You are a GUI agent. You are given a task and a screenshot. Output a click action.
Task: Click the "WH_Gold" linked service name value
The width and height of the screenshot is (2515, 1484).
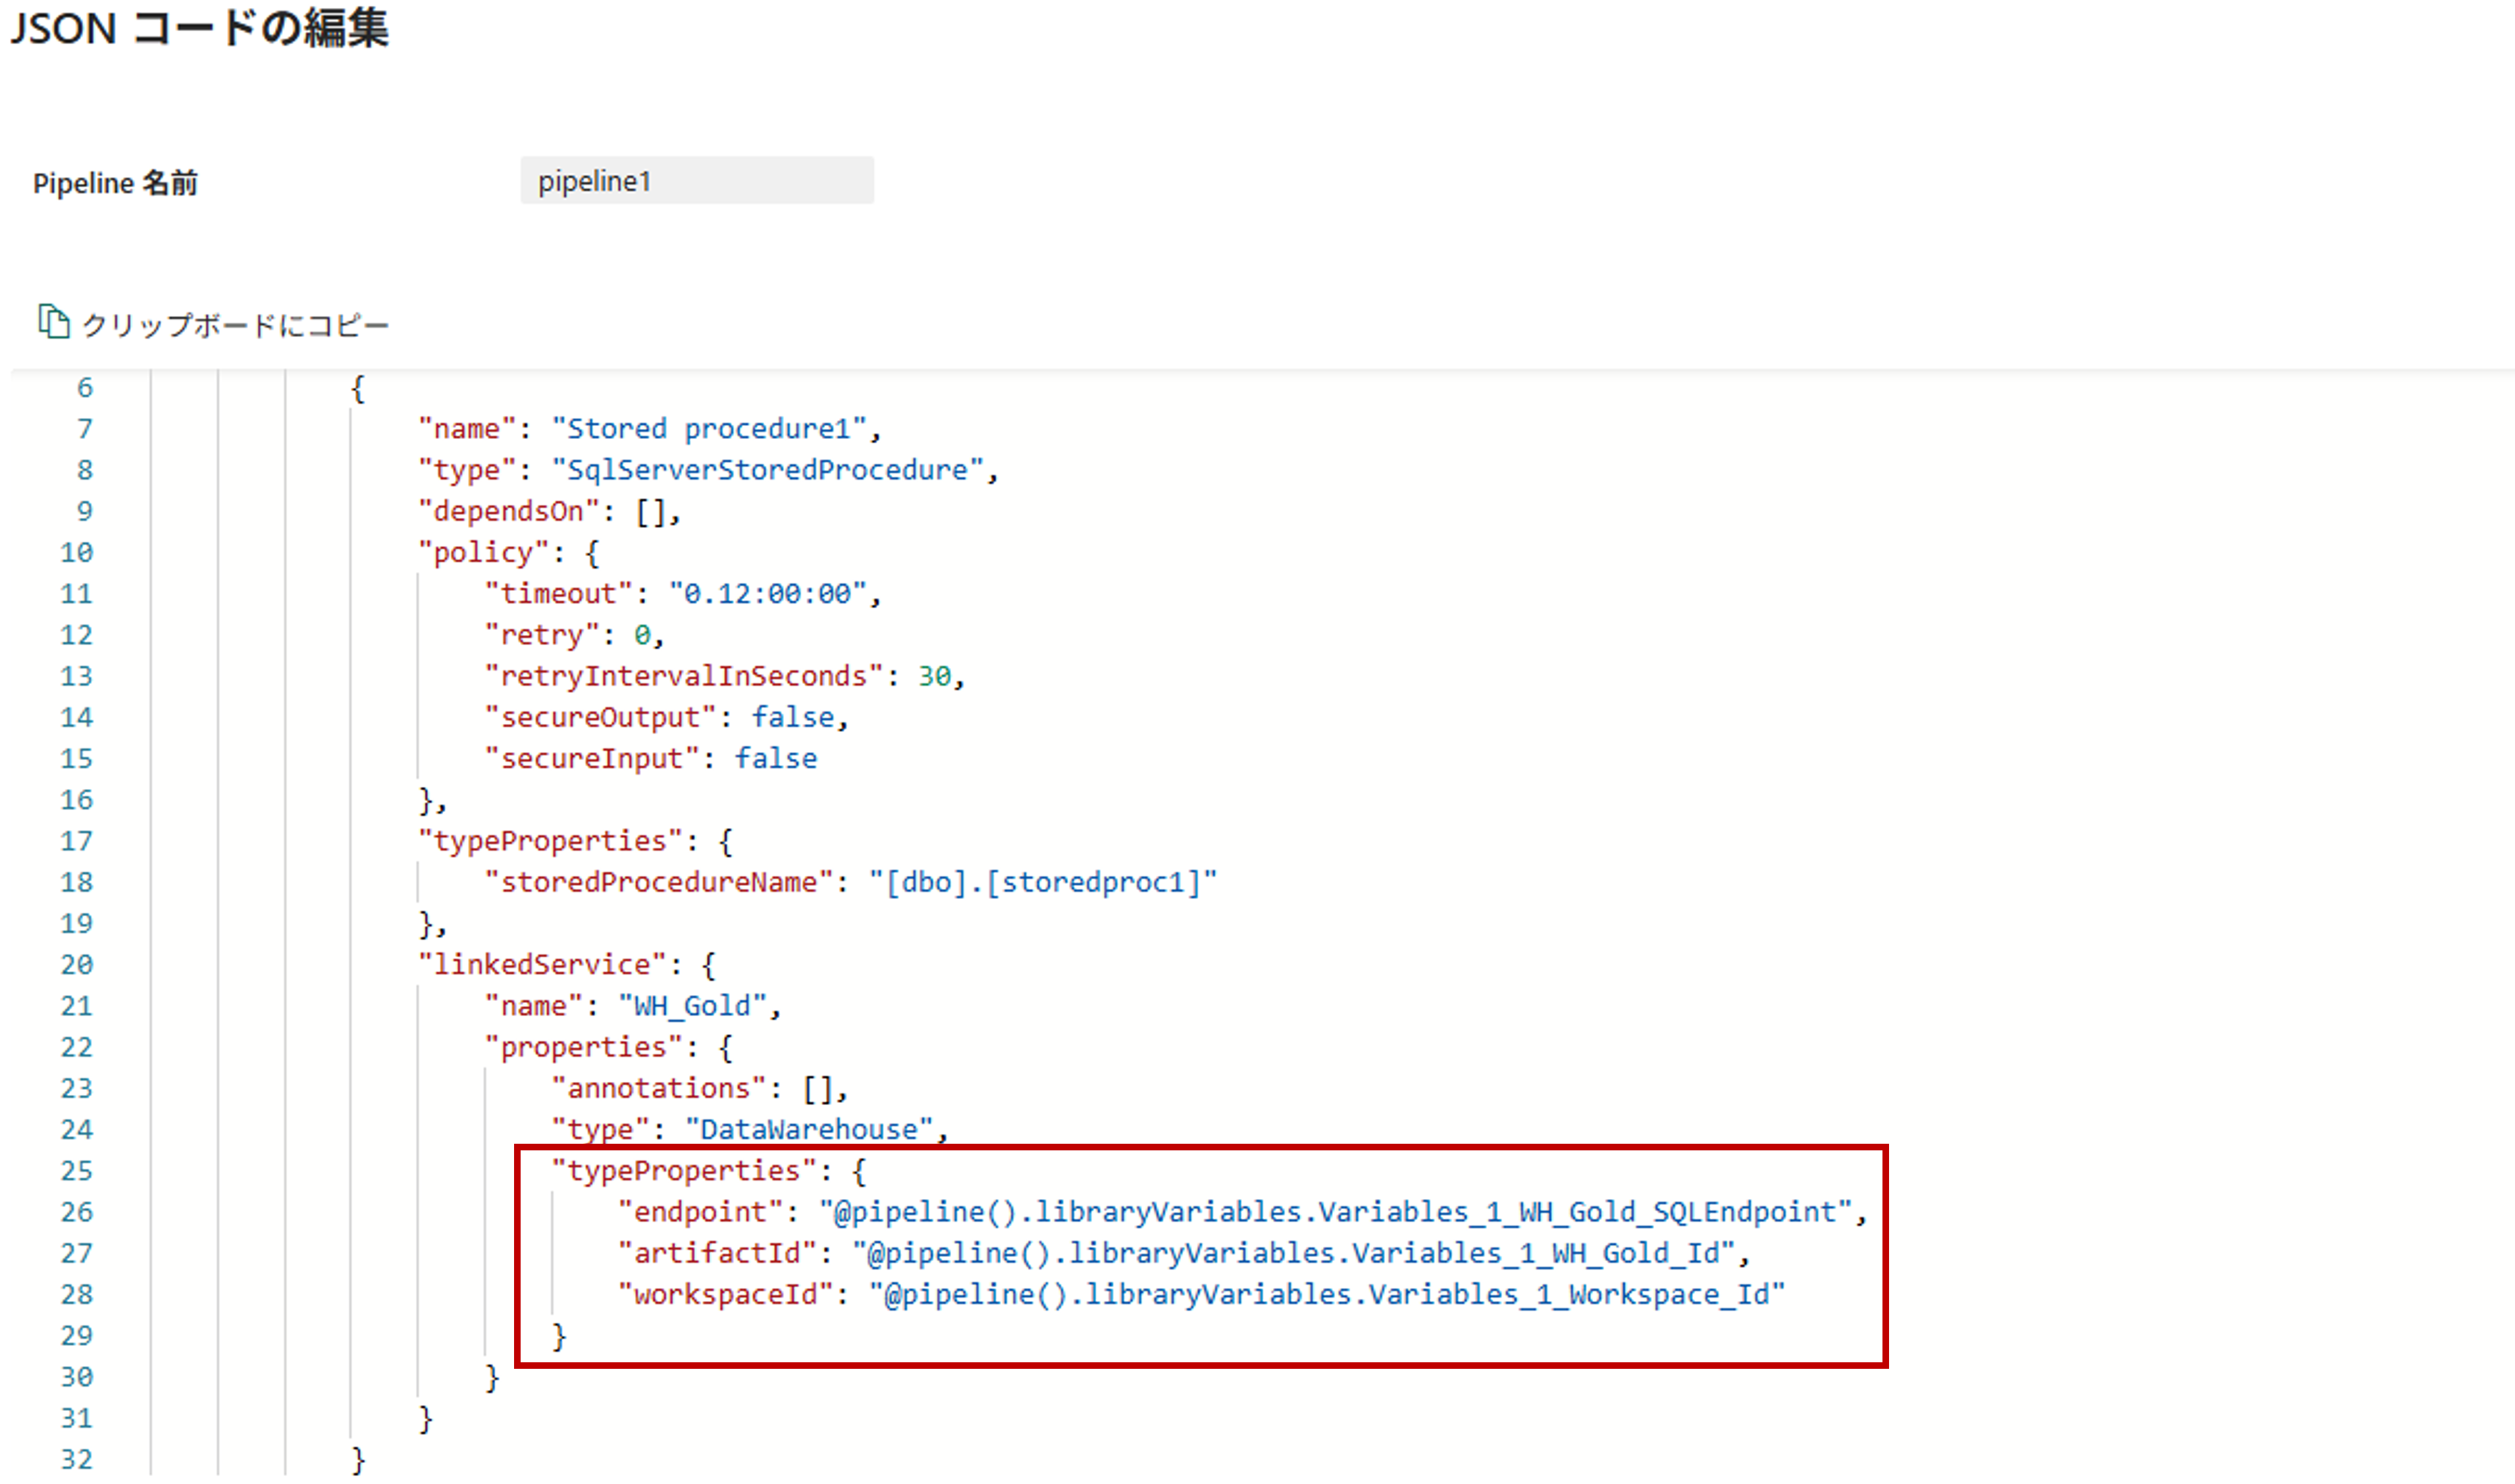coord(692,1006)
